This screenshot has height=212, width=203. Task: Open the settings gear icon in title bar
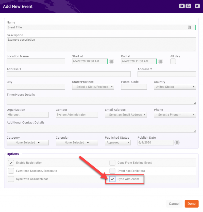(182, 6)
